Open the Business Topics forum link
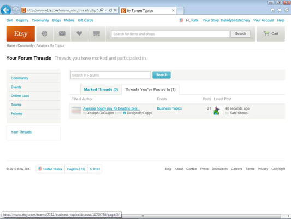This screenshot has width=291, height=219. click(x=169, y=108)
